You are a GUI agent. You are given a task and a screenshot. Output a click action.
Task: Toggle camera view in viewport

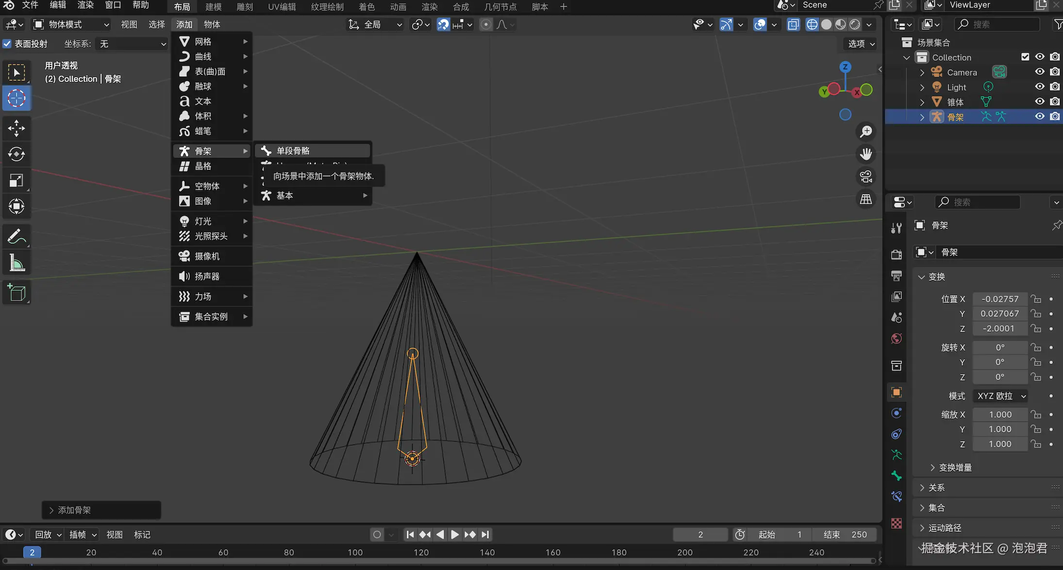(866, 176)
